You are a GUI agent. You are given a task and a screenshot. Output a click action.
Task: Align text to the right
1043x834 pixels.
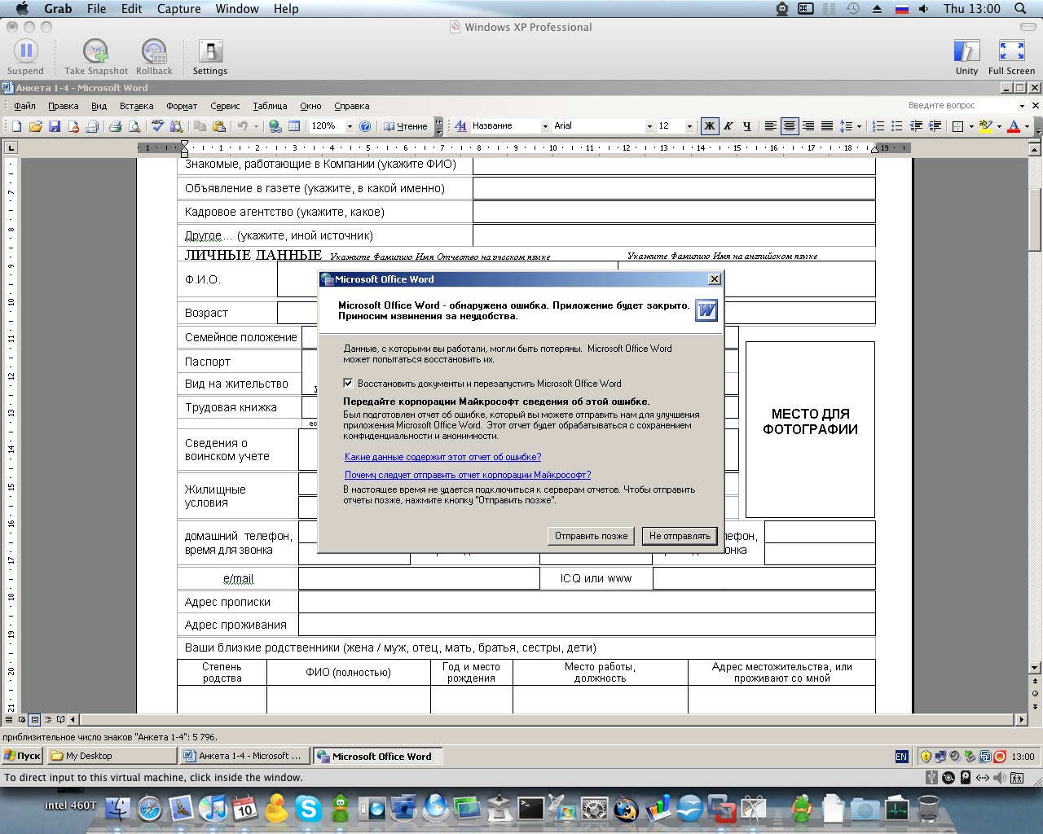pyautogui.click(x=808, y=126)
